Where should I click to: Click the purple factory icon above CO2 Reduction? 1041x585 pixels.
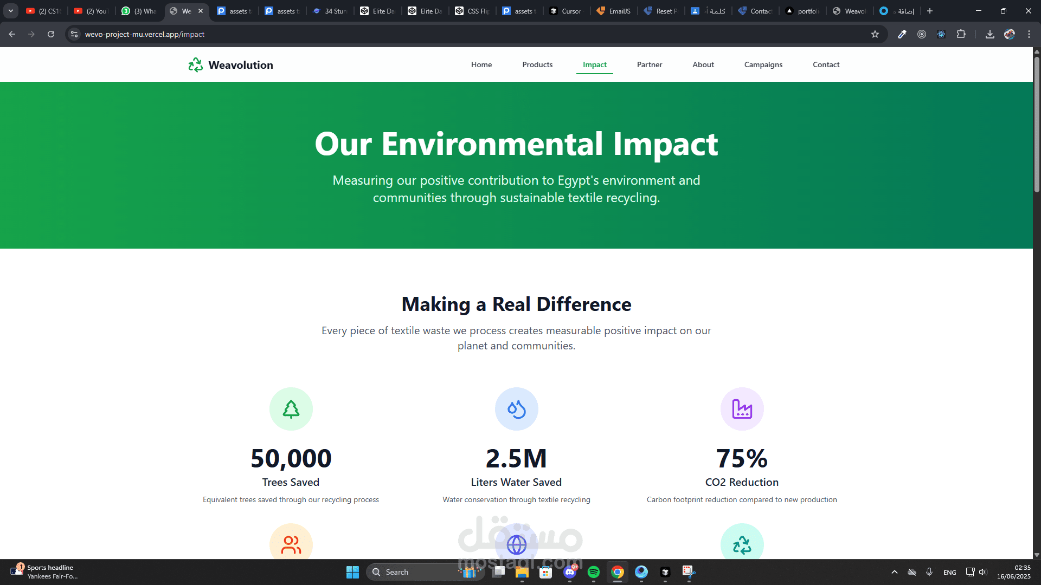(742, 409)
